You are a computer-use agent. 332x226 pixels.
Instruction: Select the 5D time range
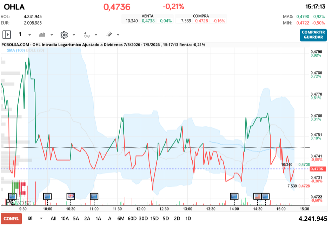[166, 219]
